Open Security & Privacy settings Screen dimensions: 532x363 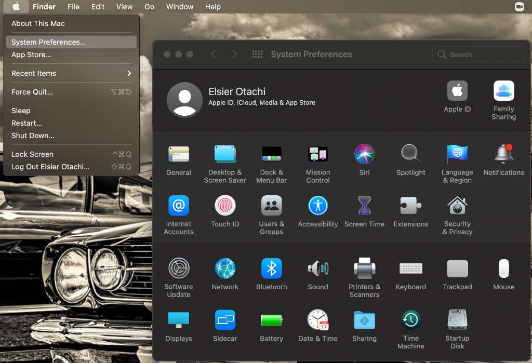point(457,206)
